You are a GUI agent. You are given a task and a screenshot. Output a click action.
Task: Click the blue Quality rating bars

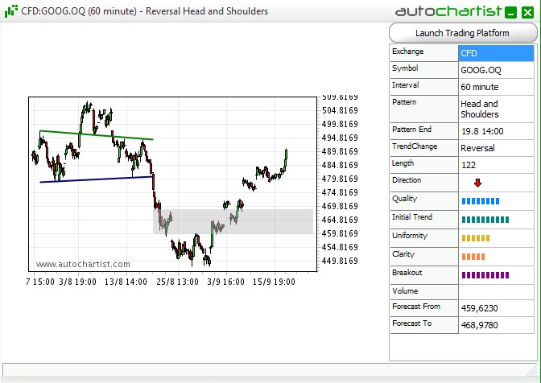(481, 200)
